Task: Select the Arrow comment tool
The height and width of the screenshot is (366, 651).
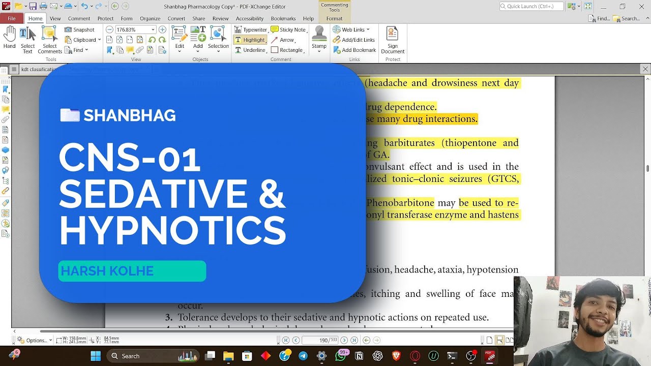Action: pyautogui.click(x=283, y=40)
